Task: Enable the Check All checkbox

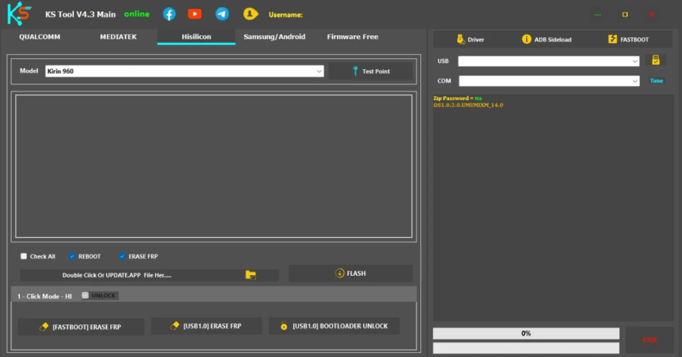Action: (x=23, y=256)
